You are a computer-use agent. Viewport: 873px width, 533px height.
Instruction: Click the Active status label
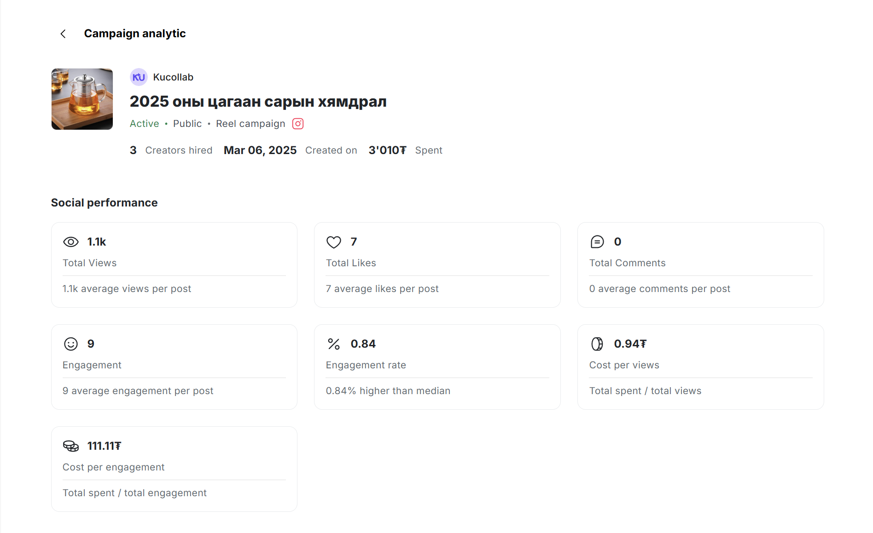tap(144, 124)
